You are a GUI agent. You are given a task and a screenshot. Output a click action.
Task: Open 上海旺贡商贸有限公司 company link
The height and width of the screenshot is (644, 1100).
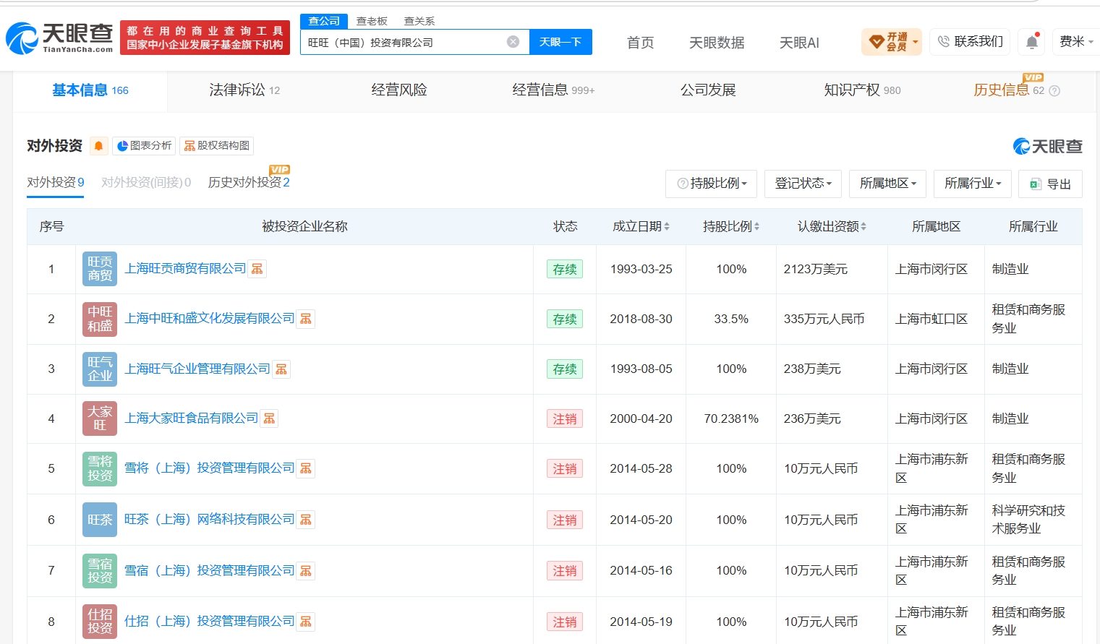[x=185, y=269]
